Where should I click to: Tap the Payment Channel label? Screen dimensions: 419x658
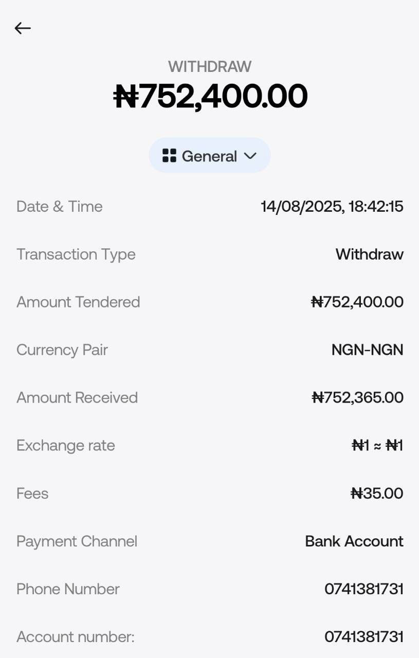pos(77,541)
